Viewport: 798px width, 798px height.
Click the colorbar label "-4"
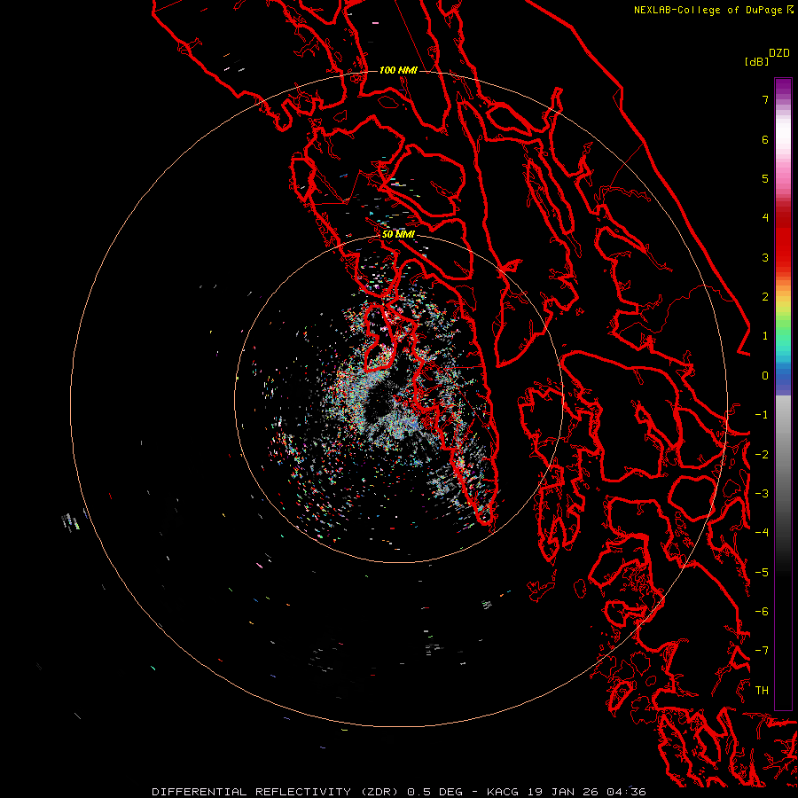762,533
